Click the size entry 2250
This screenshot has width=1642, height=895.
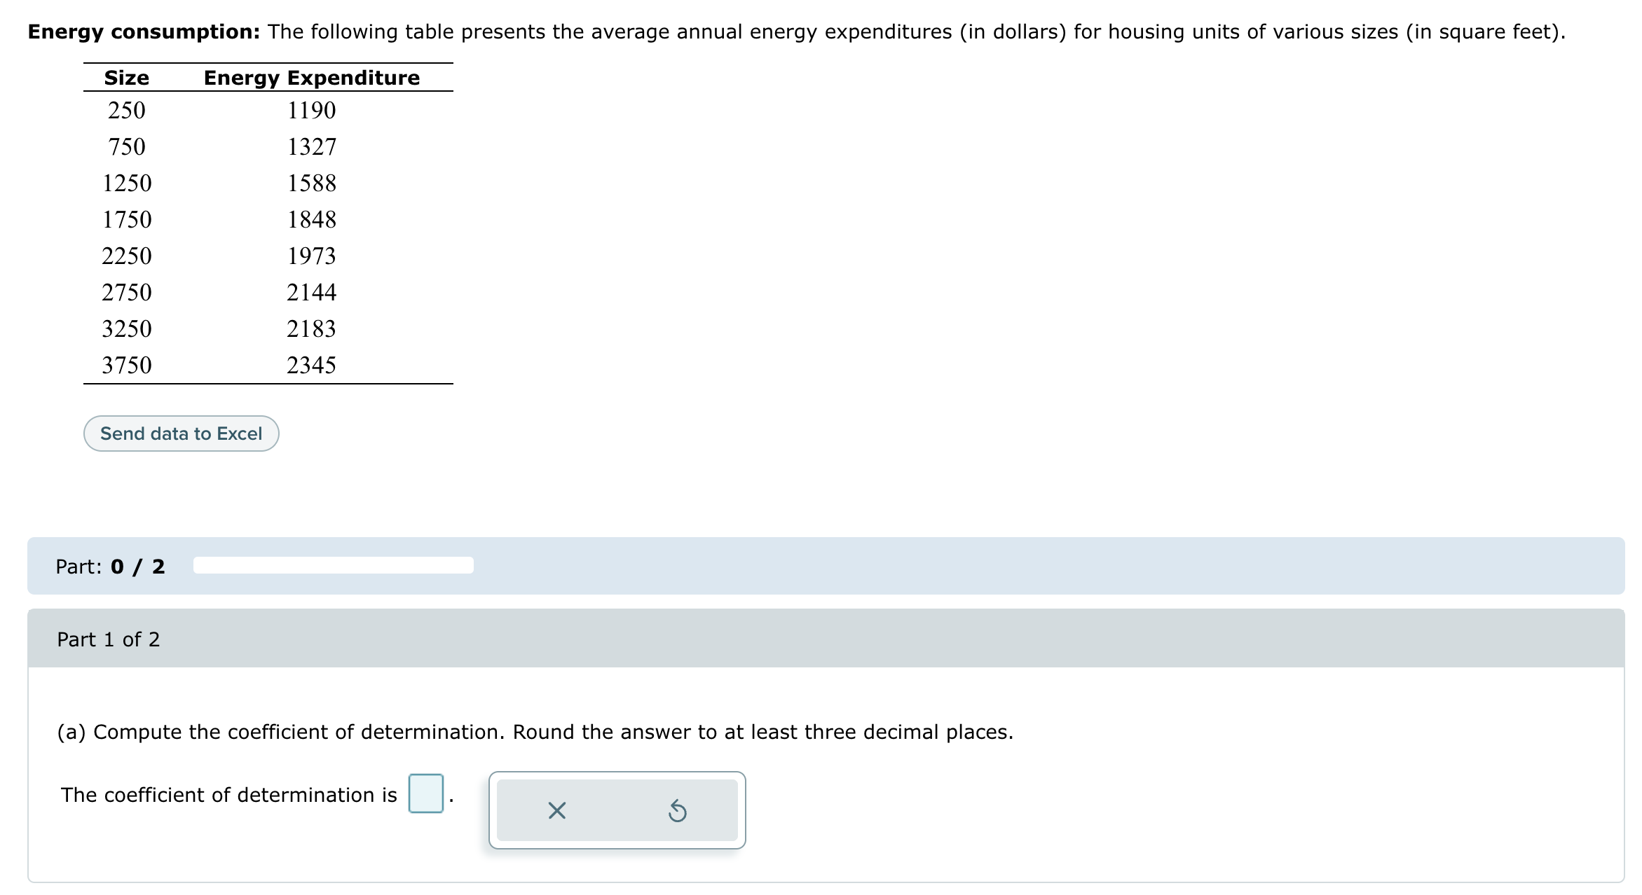tap(126, 255)
